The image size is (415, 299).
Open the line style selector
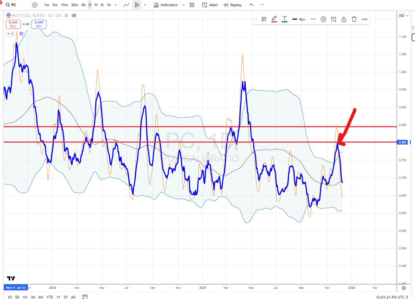tap(313, 19)
